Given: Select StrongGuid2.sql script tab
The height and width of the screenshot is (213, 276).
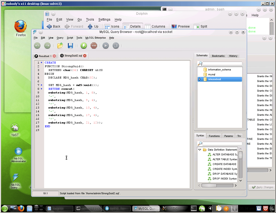Looking at the screenshot, I should pos(73,56).
